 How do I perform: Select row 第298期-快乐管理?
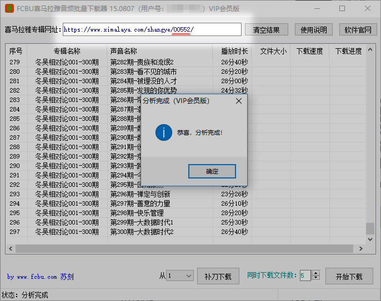click(186, 213)
